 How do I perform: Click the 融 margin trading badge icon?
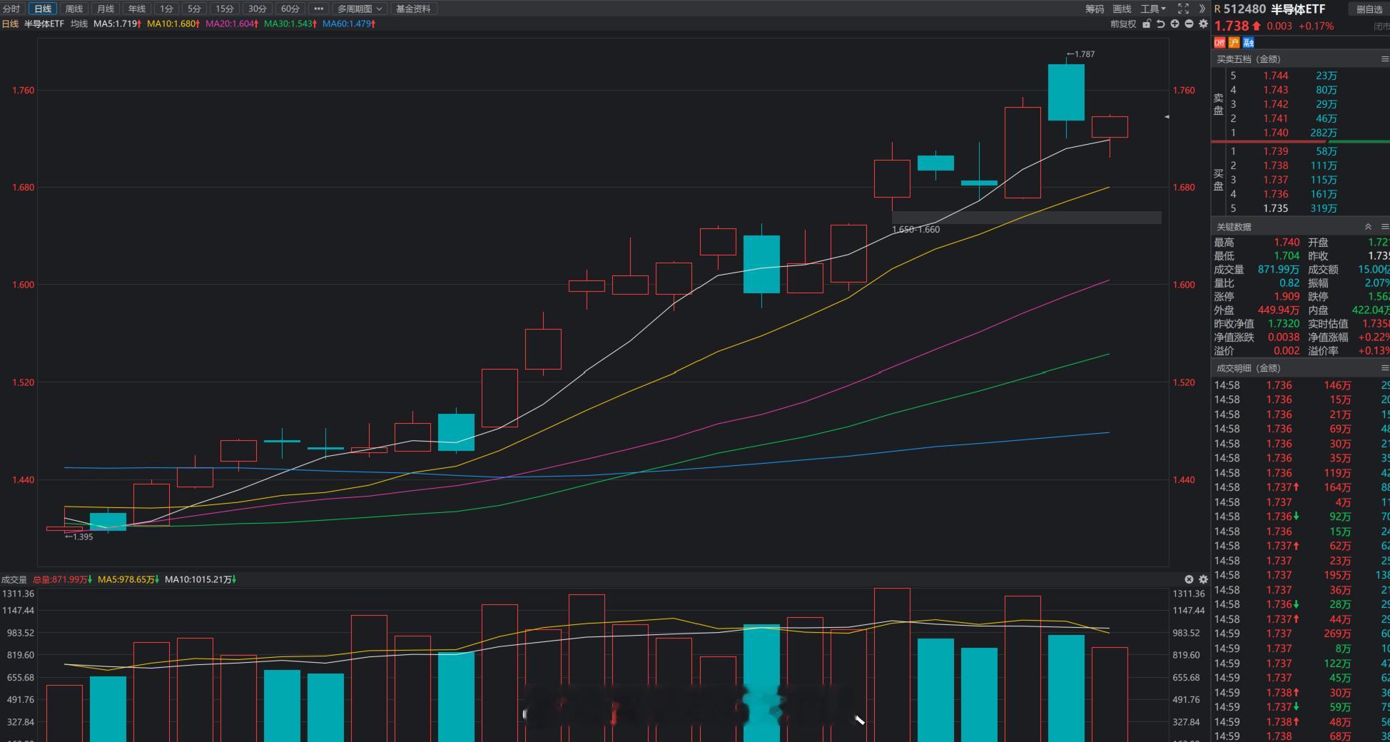point(1248,42)
